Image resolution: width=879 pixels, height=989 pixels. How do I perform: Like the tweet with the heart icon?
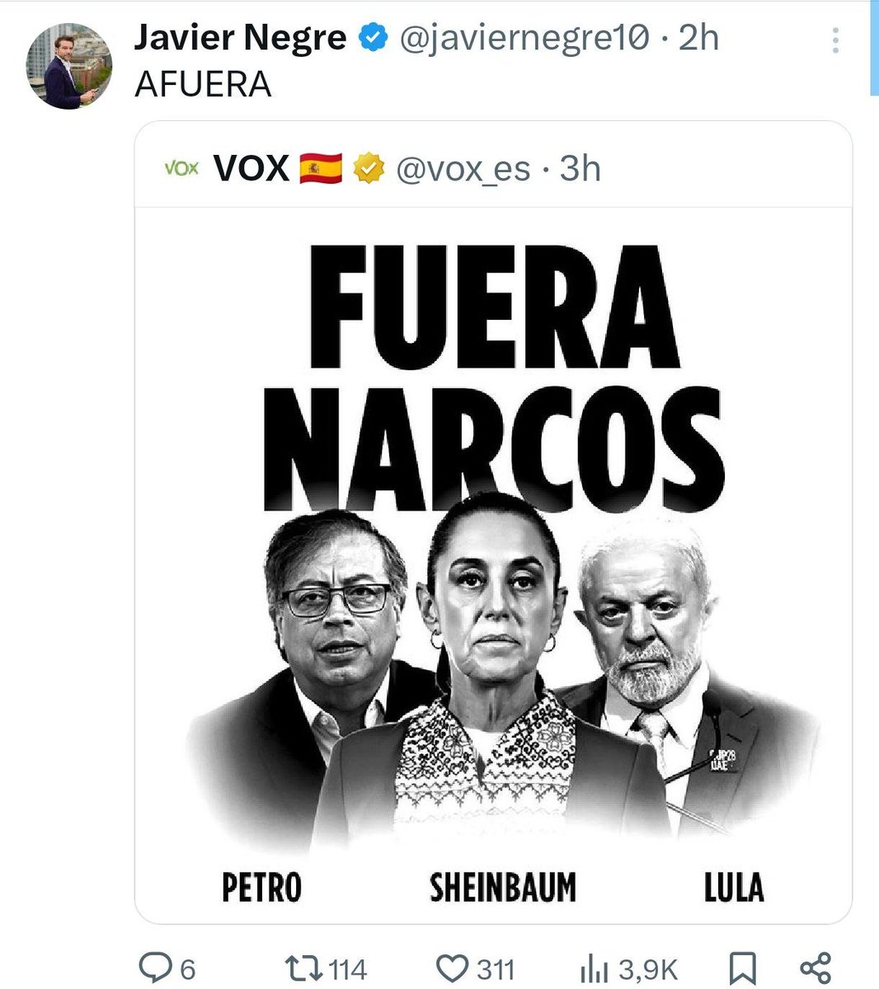(x=451, y=968)
